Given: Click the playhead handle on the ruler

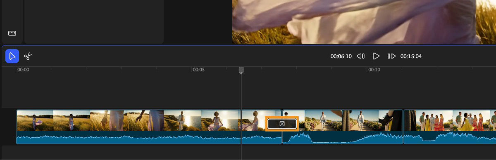Looking at the screenshot, I should click(241, 70).
